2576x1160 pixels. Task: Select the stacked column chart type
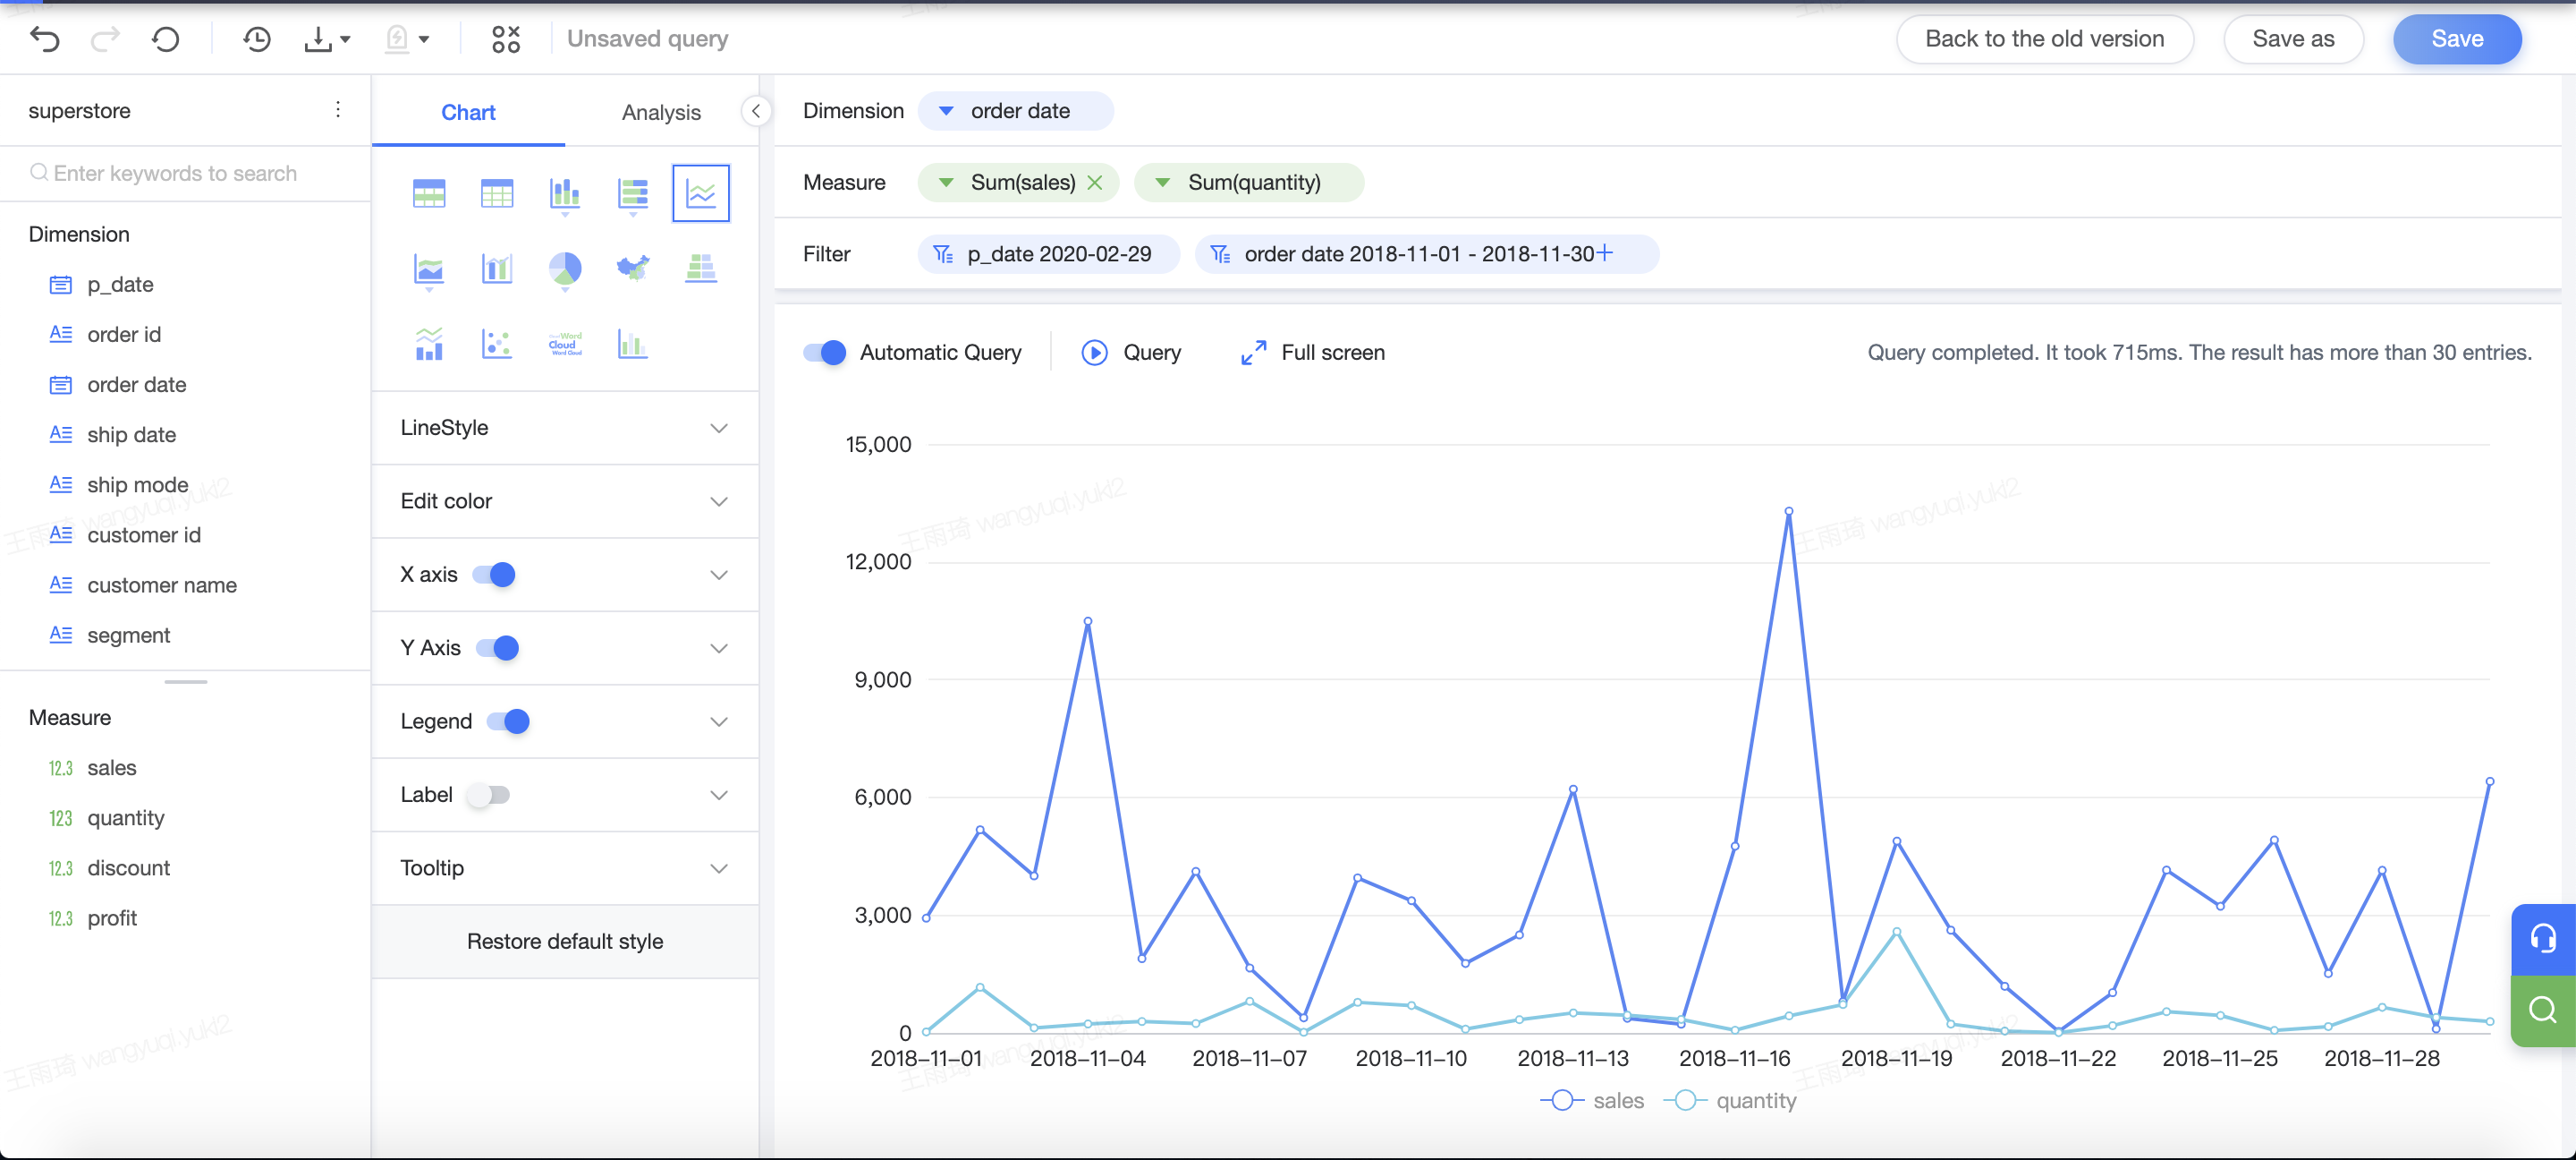[x=565, y=194]
